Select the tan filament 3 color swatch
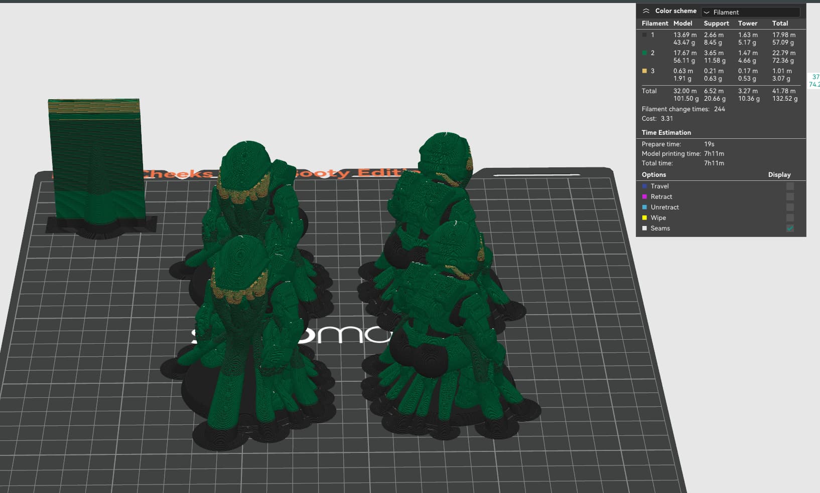Image resolution: width=820 pixels, height=493 pixels. tap(644, 71)
